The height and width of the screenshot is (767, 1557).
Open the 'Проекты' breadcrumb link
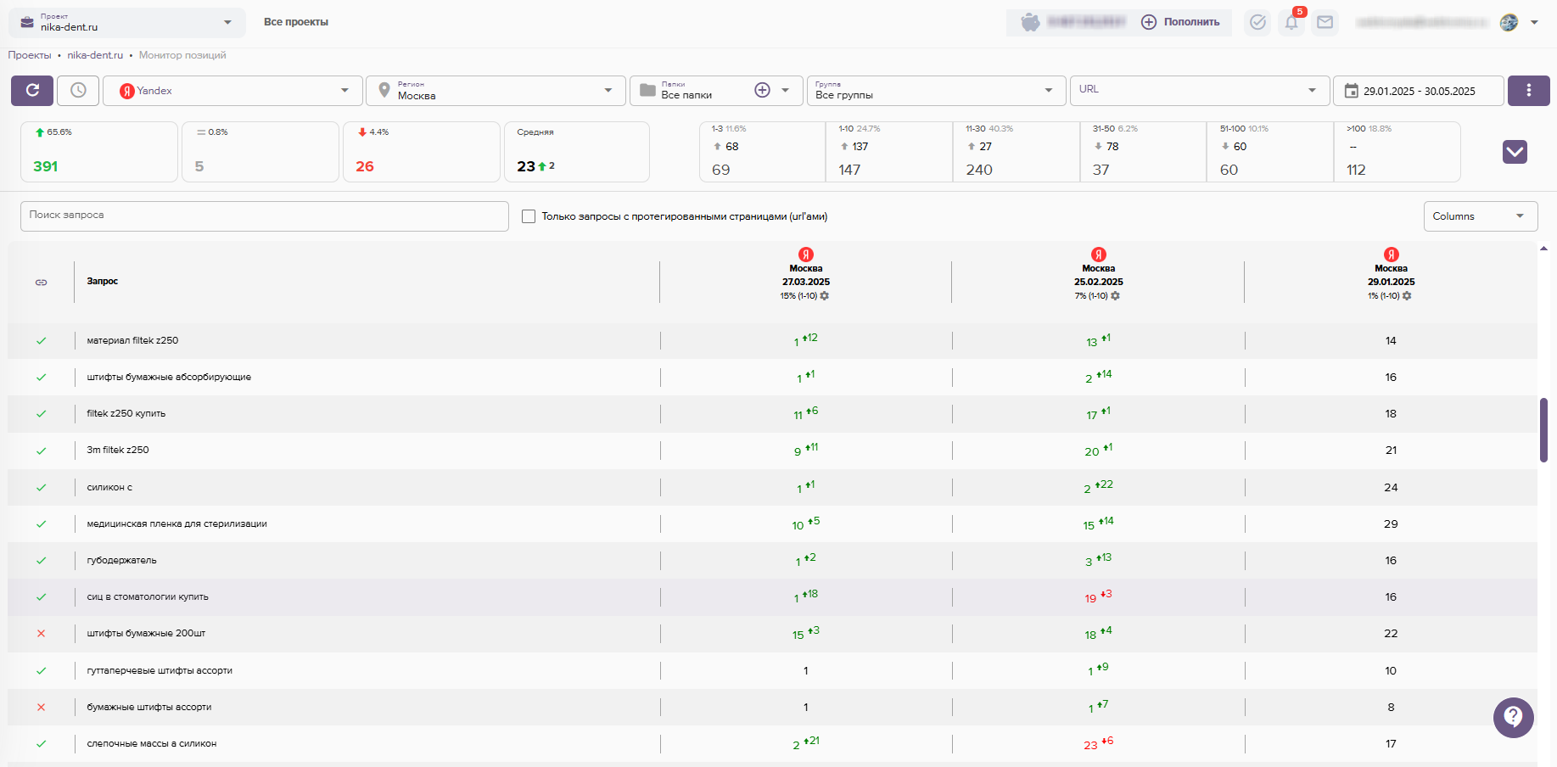coord(30,55)
